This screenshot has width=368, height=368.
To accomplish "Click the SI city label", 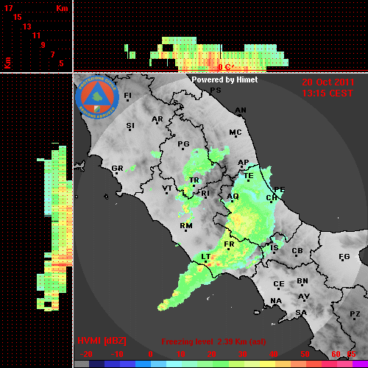I will (x=130, y=126).
